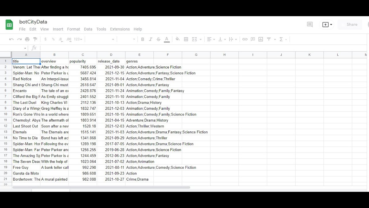Image resolution: width=369 pixels, height=208 pixels.
Task: Open the Tools menu
Action: tap(101, 29)
